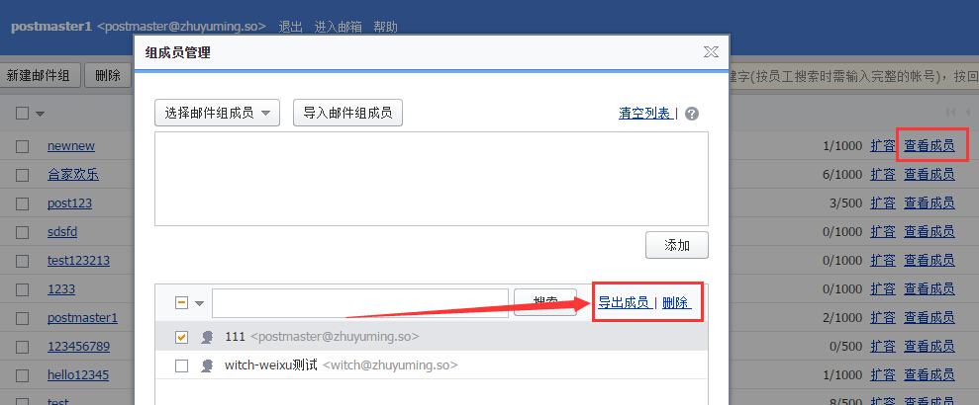Go to previous page using pagination arrow
The height and width of the screenshot is (405, 979).
pyautogui.click(x=966, y=113)
